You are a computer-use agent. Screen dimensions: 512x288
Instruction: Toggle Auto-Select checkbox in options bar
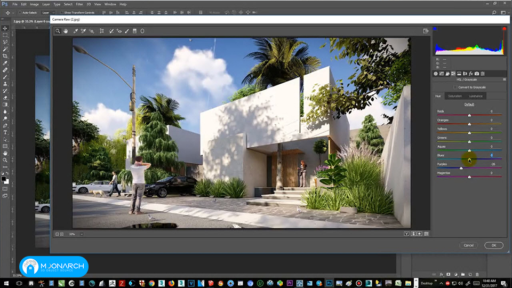(20, 13)
